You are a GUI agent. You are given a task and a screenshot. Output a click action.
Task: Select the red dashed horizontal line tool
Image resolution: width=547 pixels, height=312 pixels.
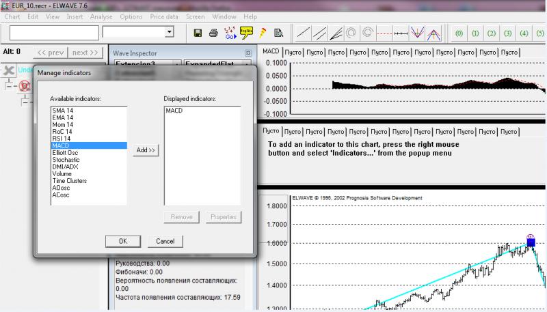(384, 33)
